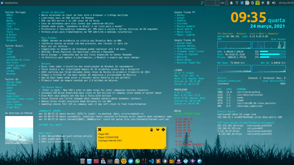Click the beach photo thumbnail under An Overview
294x165 pixels.
click(x=19, y=130)
